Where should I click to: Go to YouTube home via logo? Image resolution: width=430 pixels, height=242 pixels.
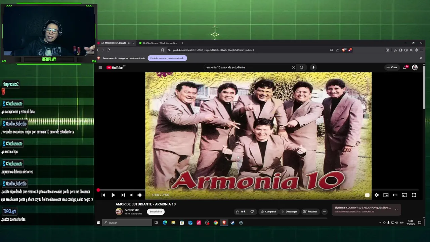[115, 68]
